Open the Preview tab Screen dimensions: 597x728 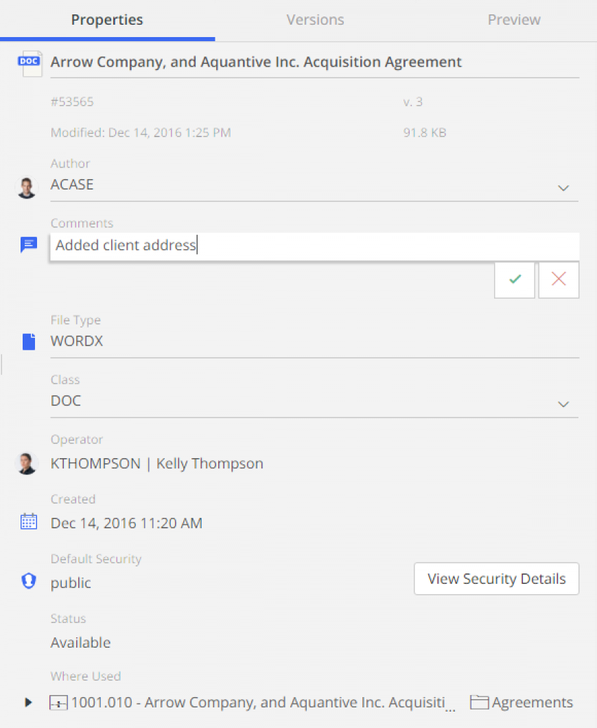(x=514, y=20)
